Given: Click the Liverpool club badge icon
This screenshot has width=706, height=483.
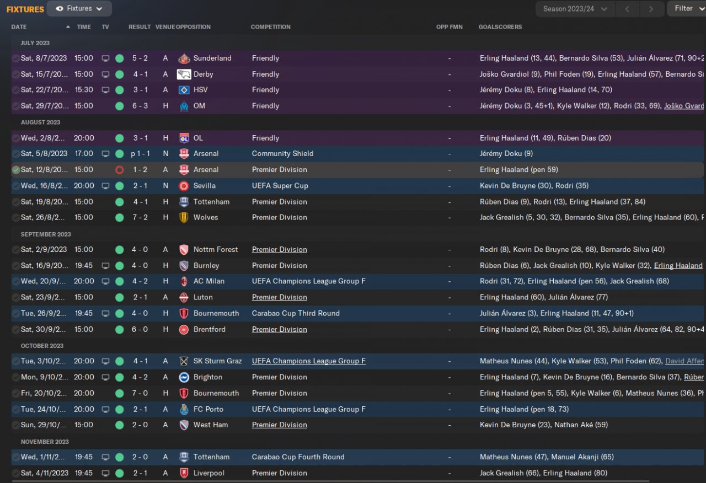Looking at the screenshot, I should coord(184,473).
